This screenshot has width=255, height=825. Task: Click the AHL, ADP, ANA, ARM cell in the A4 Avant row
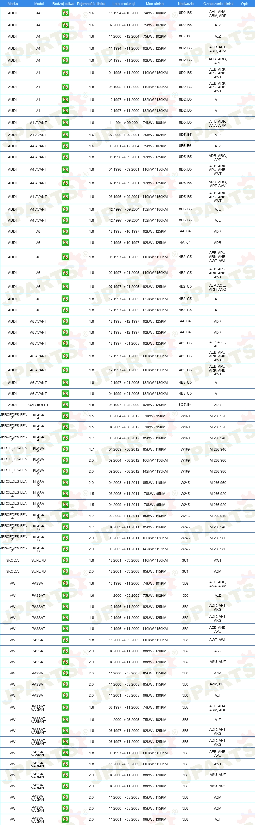(217, 123)
